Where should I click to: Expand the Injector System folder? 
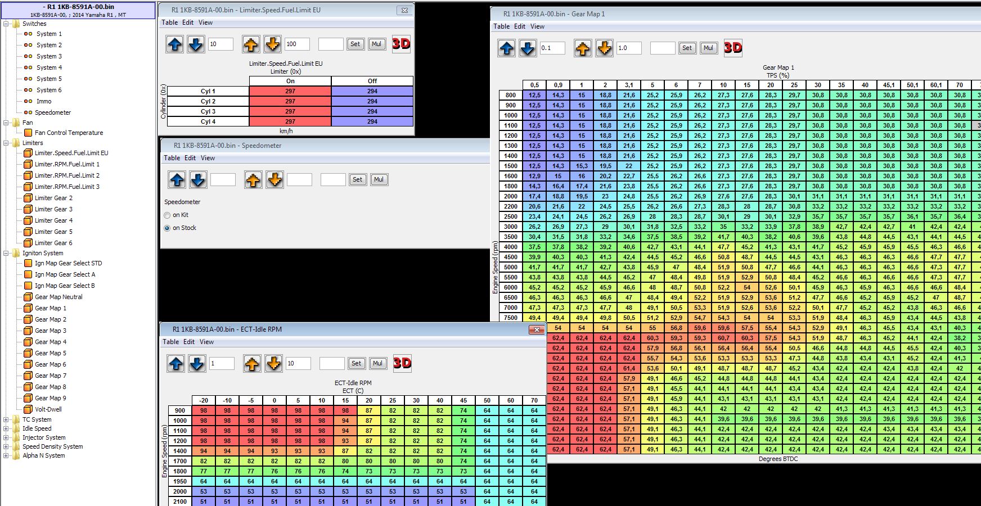(6, 437)
